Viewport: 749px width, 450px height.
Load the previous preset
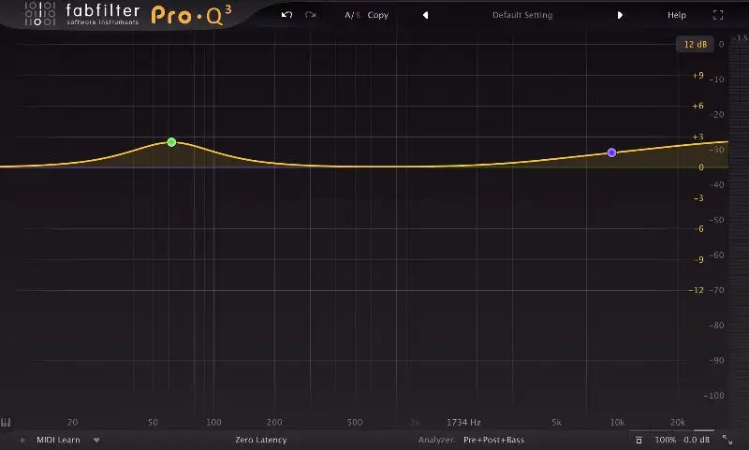426,15
